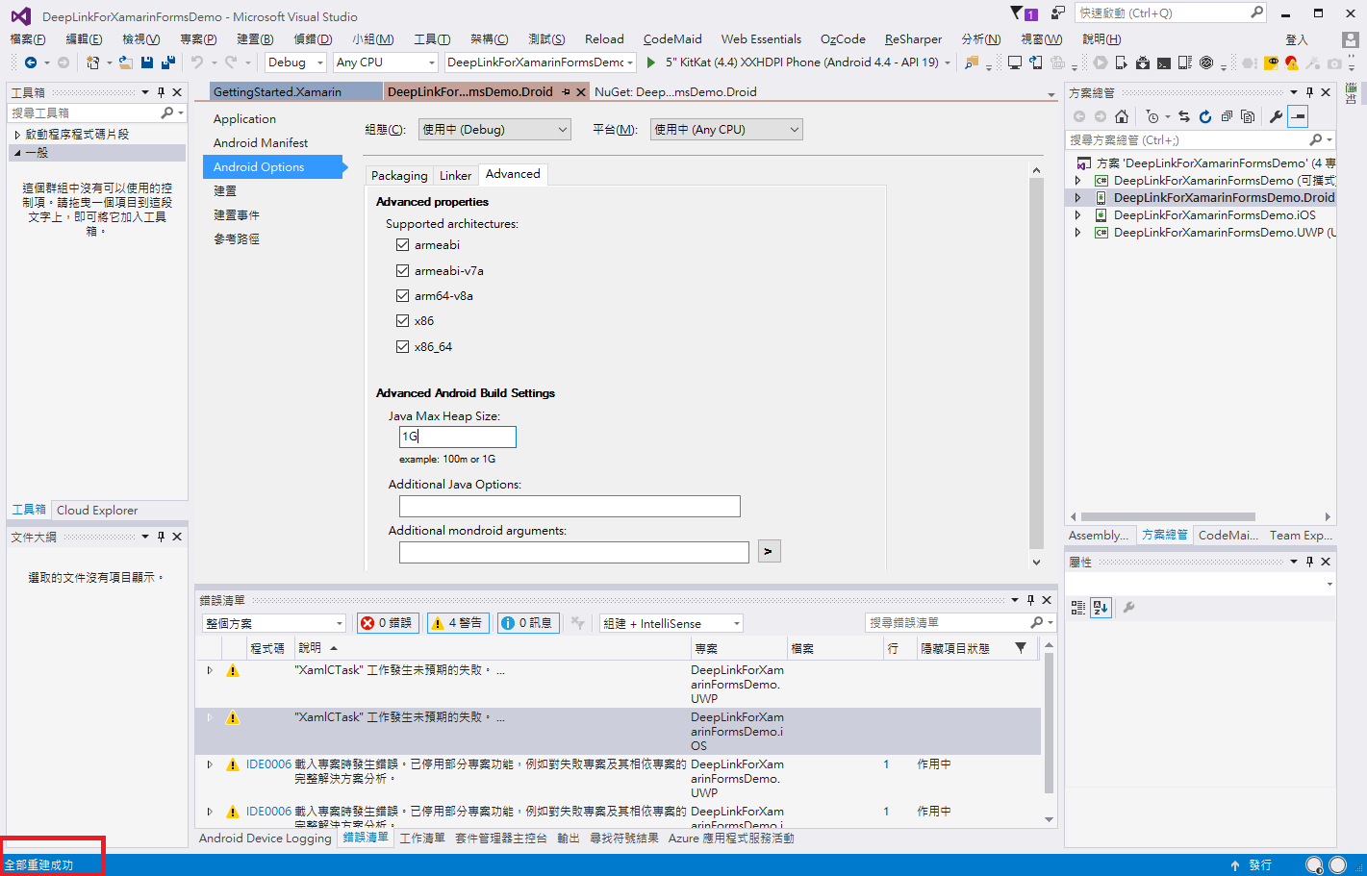Screen dimensions: 1367x876
Task: Save the current file with Save icon
Action: [x=147, y=63]
